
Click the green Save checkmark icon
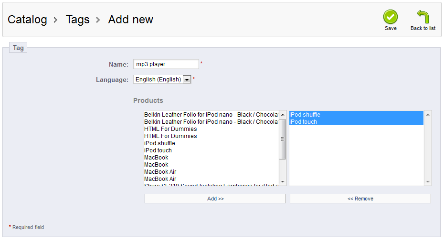click(391, 17)
